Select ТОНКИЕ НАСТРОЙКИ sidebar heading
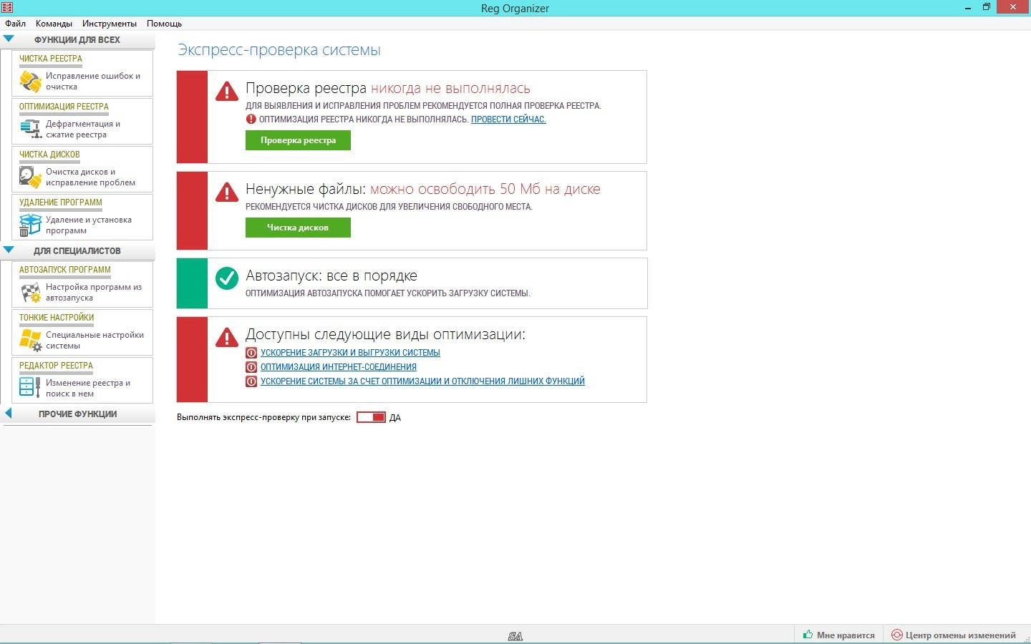1031x644 pixels. pyautogui.click(x=57, y=318)
